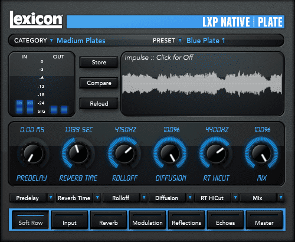Expand the Mix assignment dropdown arrow
This screenshot has width=295, height=242.
[x=281, y=198]
